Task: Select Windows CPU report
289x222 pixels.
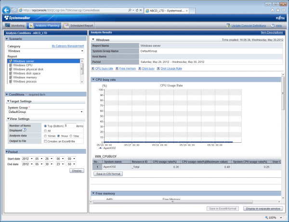Action: 44,65
